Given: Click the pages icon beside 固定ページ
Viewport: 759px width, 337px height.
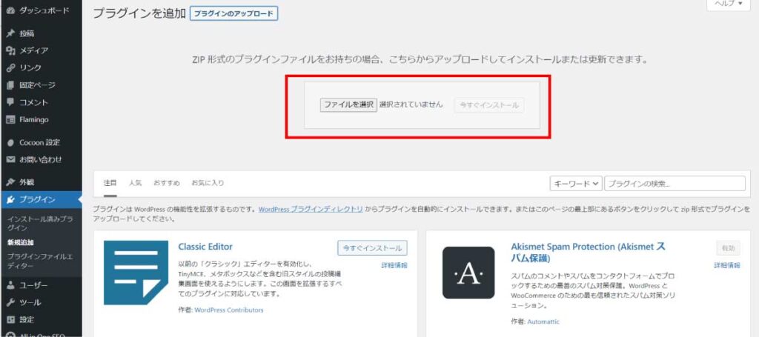Looking at the screenshot, I should pyautogui.click(x=10, y=85).
